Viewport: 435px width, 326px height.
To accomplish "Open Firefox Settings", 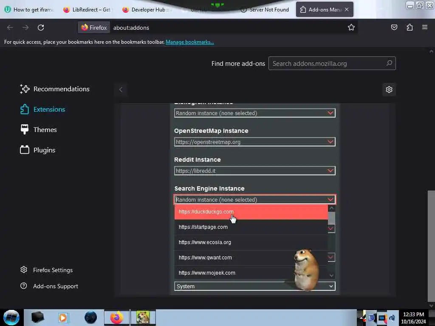I will (46, 270).
